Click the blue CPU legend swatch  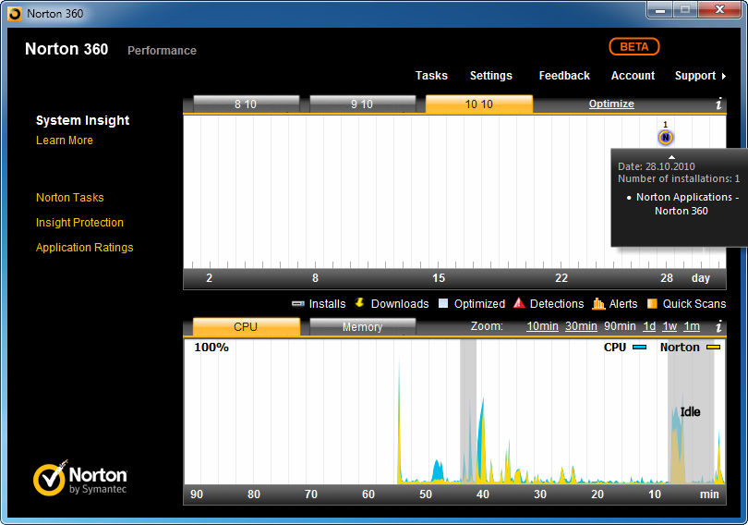639,348
